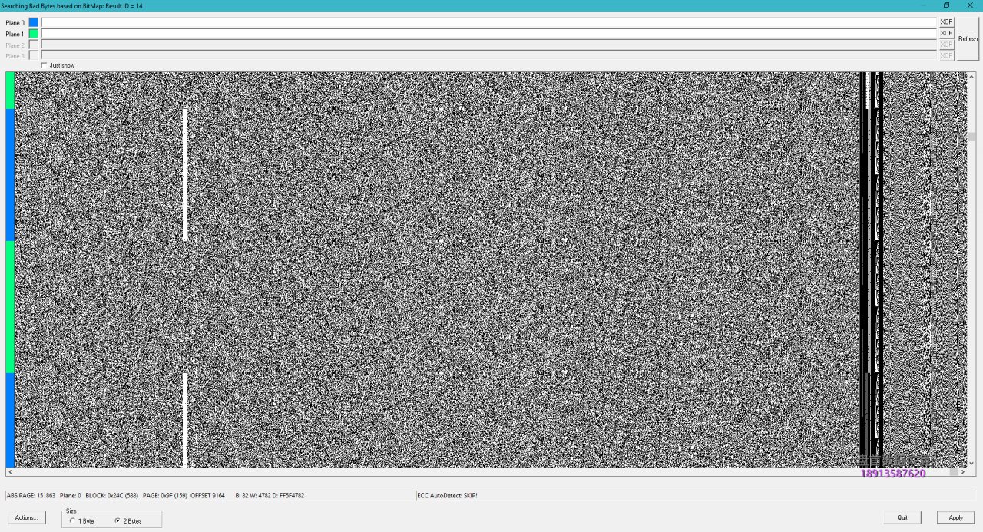Click the green Plane 1 color swatch
The image size is (983, 532).
pos(33,34)
